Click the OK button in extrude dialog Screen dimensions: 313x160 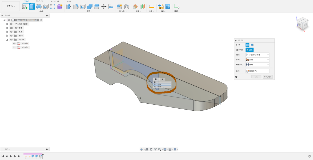pos(256,77)
